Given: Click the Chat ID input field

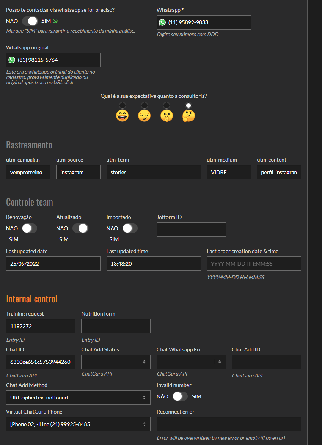Looking at the screenshot, I should [x=41, y=362].
